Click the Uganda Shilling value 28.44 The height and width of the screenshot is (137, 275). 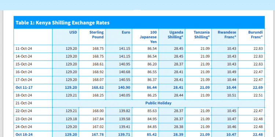pos(179,95)
